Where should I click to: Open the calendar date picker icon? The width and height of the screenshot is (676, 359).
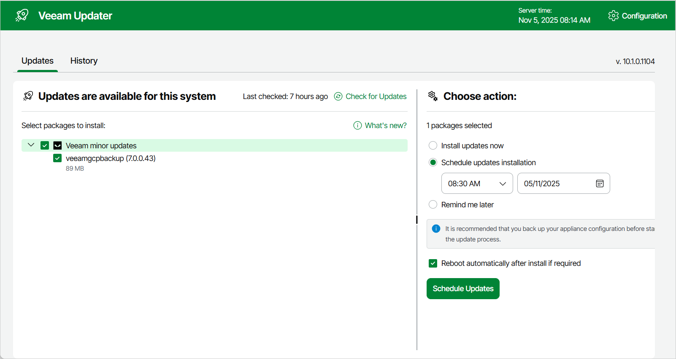click(x=600, y=184)
